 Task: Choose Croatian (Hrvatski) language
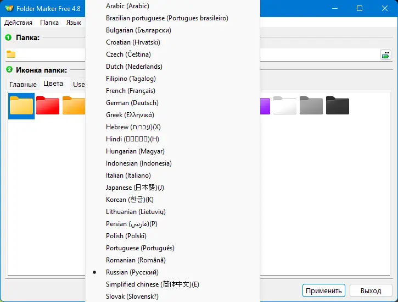click(172, 42)
